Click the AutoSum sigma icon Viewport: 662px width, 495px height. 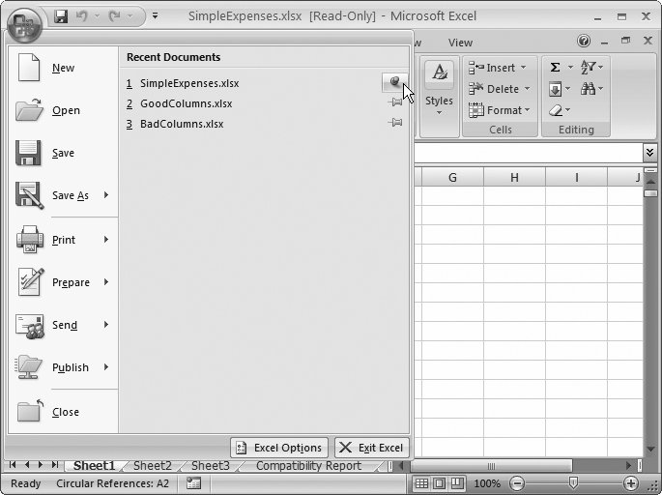click(555, 67)
